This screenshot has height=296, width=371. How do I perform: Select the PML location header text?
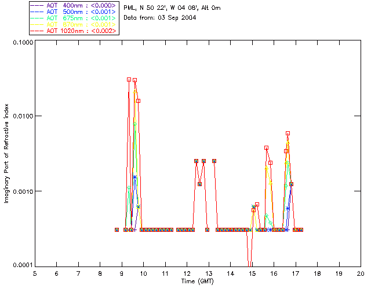click(x=172, y=8)
